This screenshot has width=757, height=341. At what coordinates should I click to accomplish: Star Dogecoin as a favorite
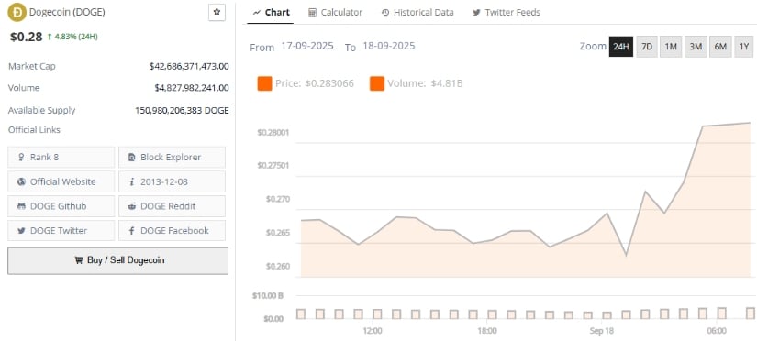217,12
